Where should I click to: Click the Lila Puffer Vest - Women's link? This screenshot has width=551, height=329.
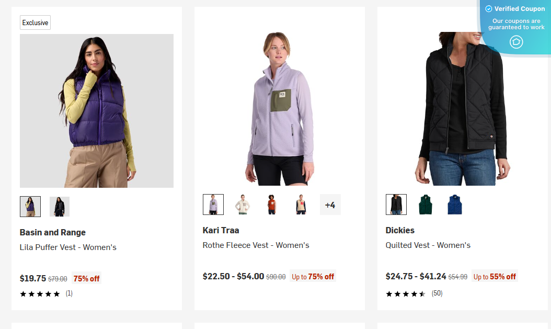67,247
